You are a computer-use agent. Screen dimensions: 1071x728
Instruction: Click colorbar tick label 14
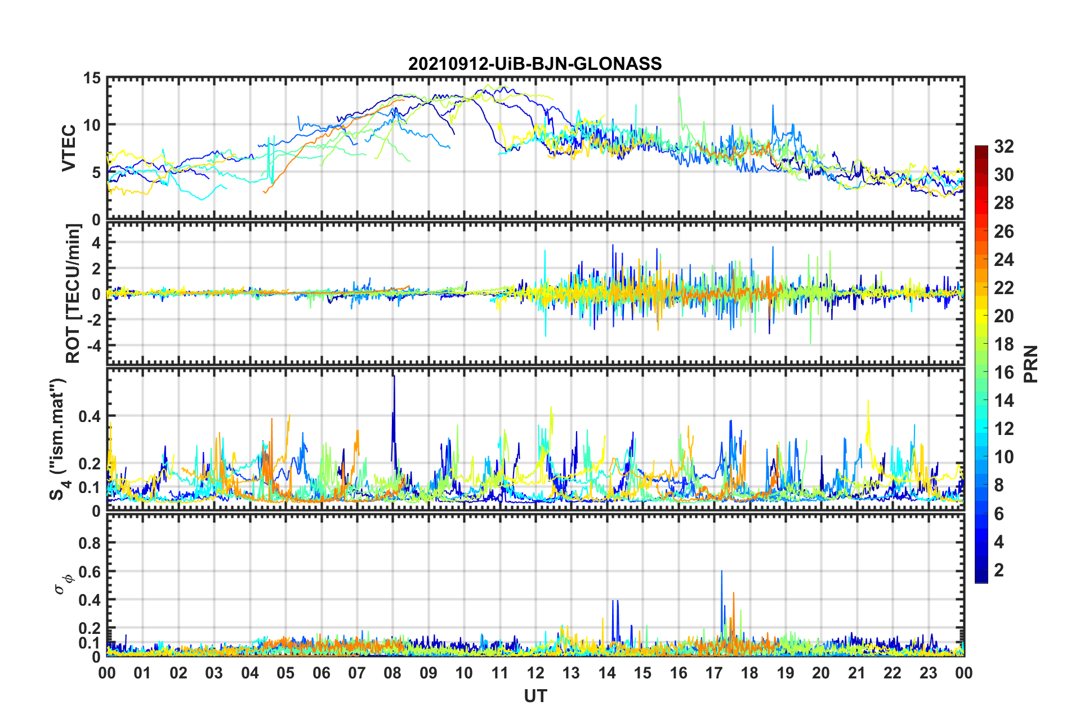pos(1004,401)
